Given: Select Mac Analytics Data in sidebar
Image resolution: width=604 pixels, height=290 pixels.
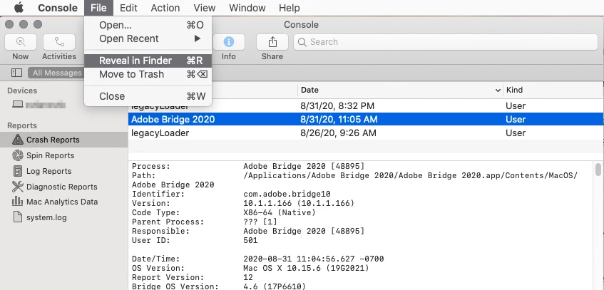Looking at the screenshot, I should (63, 202).
